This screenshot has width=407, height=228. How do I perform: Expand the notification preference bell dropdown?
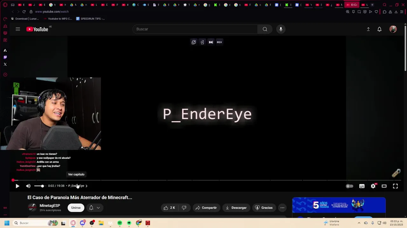click(94, 208)
